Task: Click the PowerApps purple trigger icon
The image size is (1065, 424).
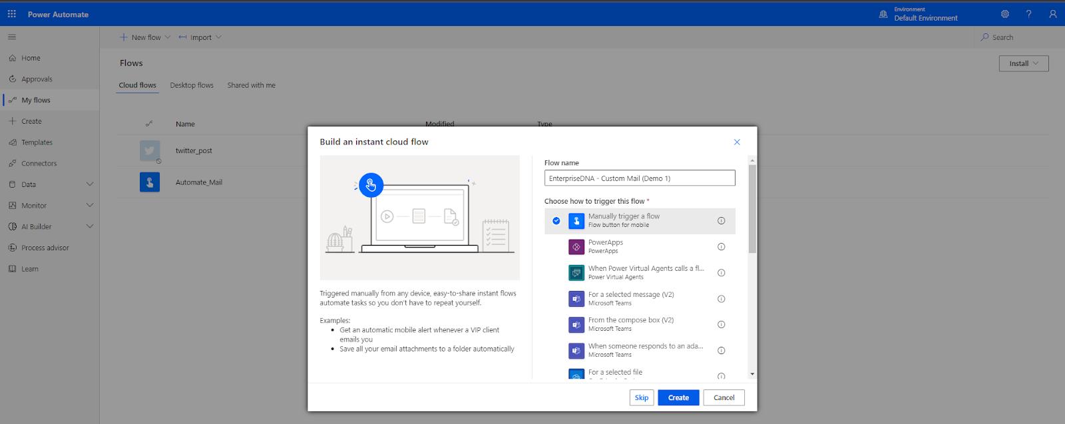Action: [x=576, y=246]
